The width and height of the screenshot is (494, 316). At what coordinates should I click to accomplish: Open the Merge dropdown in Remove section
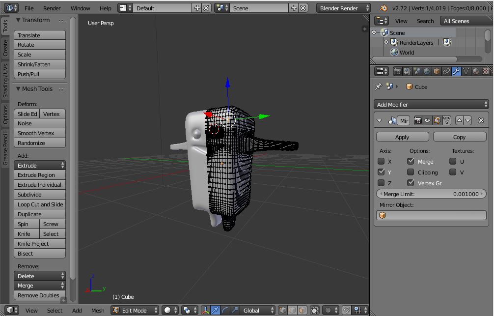coord(40,286)
